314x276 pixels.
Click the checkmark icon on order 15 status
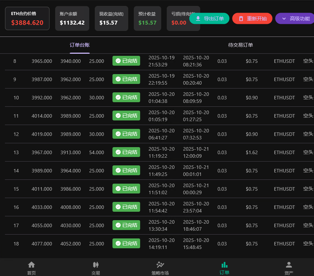coord(118,189)
